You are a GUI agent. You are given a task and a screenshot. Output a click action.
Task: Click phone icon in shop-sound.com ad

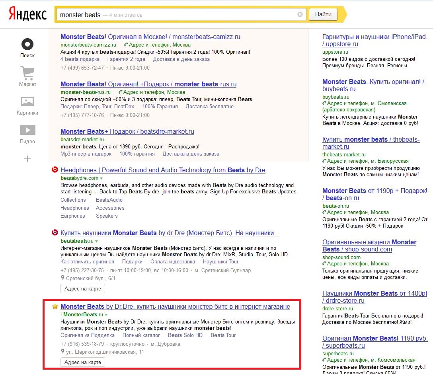(x=324, y=263)
